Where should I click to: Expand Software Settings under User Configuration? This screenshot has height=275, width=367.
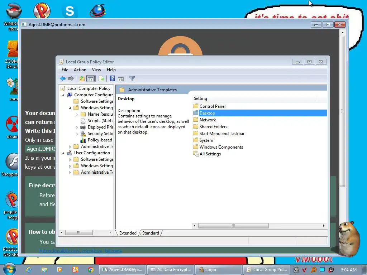pyautogui.click(x=70, y=160)
